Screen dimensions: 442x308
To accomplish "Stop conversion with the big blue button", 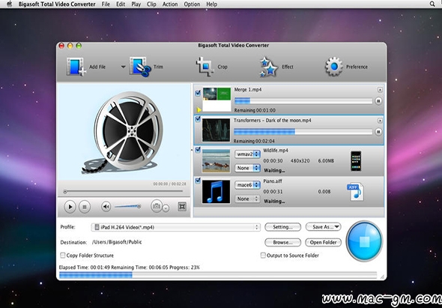I will 364,241.
